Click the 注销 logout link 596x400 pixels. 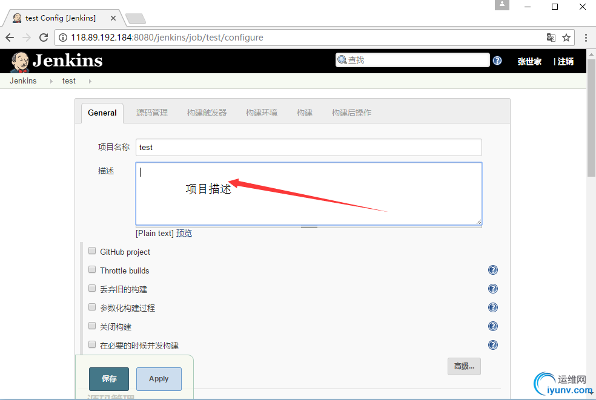tap(566, 62)
